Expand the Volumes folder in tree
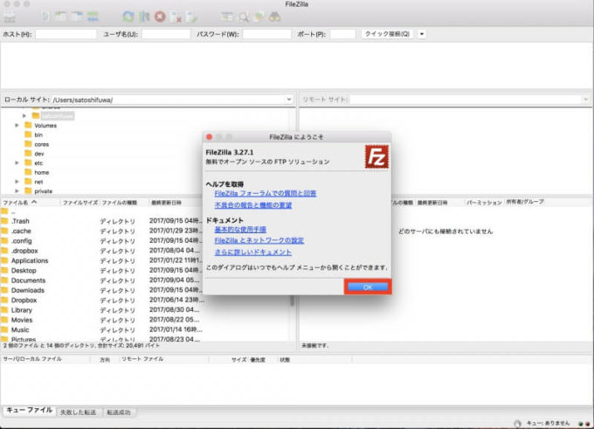This screenshot has height=429, width=594. tap(17, 125)
